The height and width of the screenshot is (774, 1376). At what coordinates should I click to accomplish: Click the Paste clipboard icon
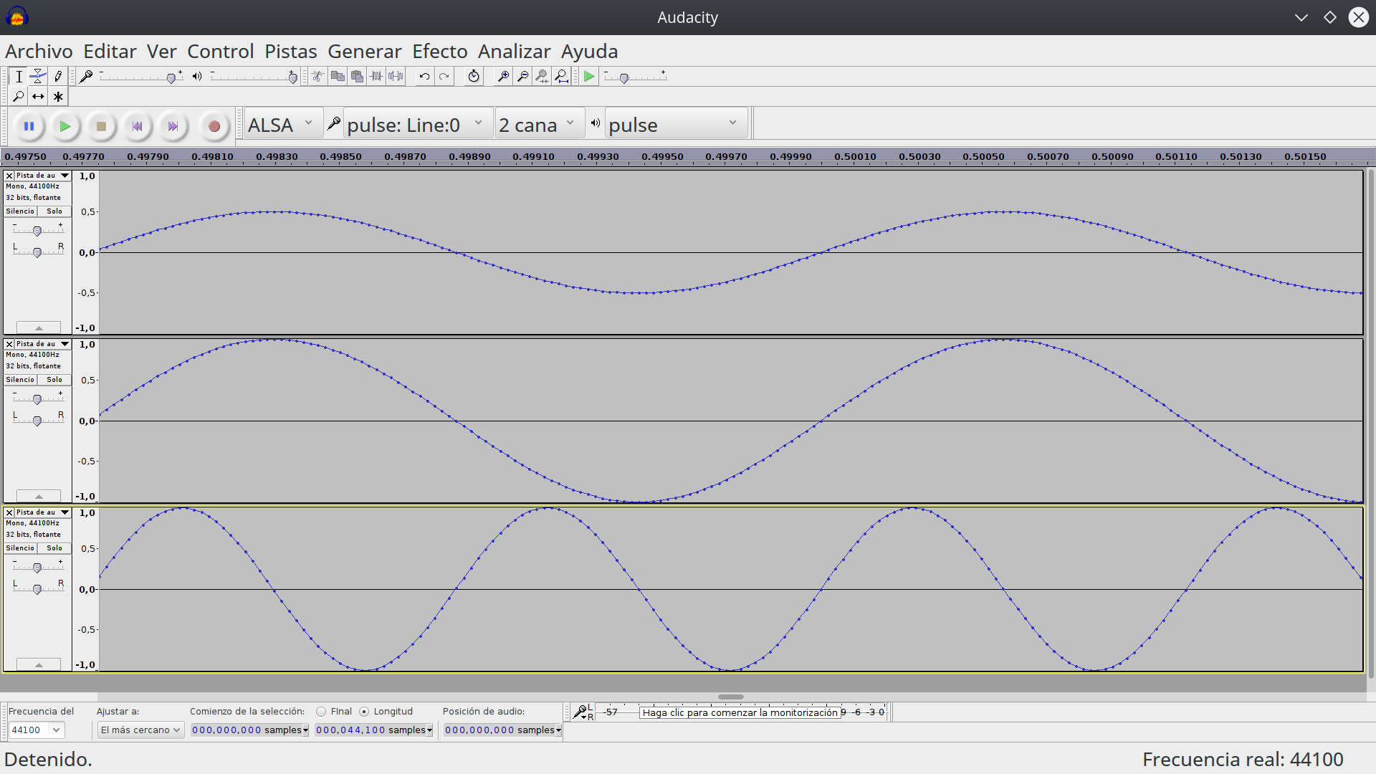[357, 77]
